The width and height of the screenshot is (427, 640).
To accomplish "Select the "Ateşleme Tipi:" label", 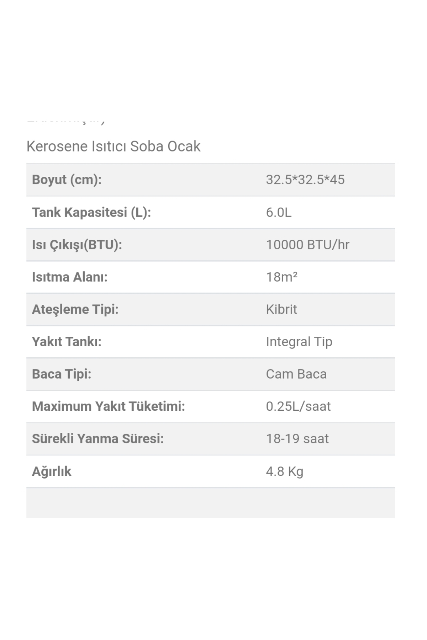I will (75, 309).
